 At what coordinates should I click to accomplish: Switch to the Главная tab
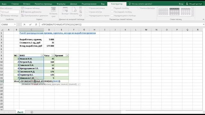(x=15, y=4)
